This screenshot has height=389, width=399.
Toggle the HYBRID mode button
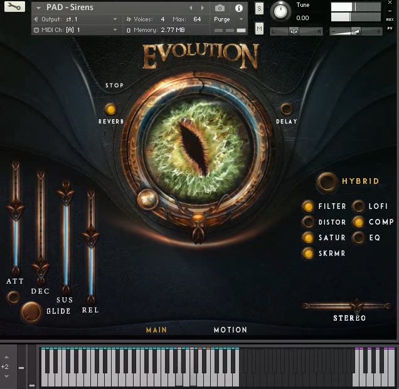point(327,182)
